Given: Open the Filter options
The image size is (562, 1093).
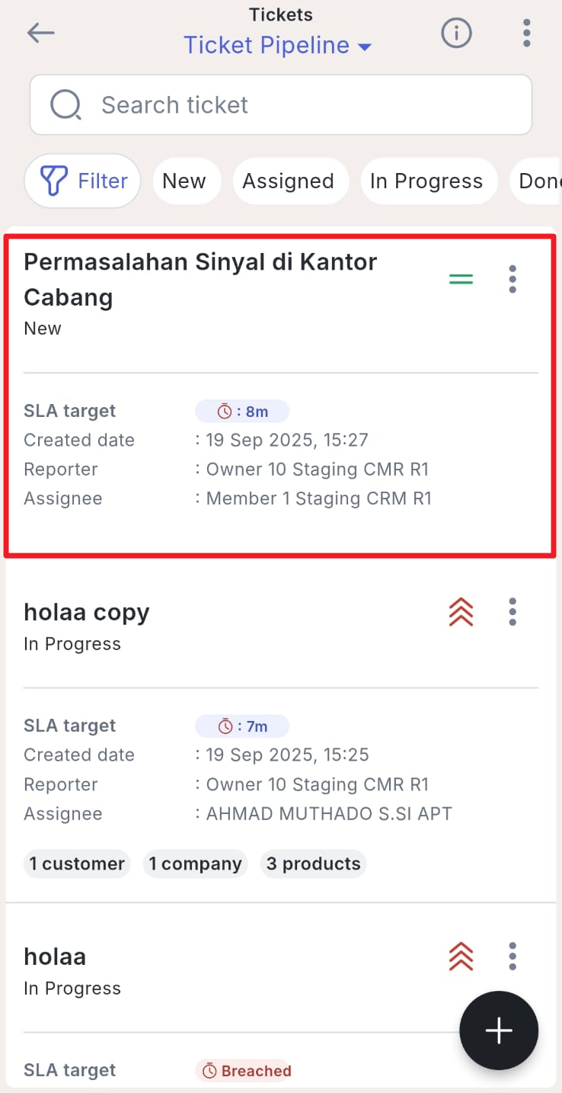Looking at the screenshot, I should click(x=83, y=181).
